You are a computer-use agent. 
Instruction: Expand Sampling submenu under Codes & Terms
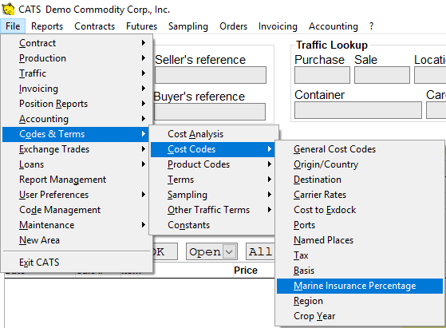tap(213, 195)
